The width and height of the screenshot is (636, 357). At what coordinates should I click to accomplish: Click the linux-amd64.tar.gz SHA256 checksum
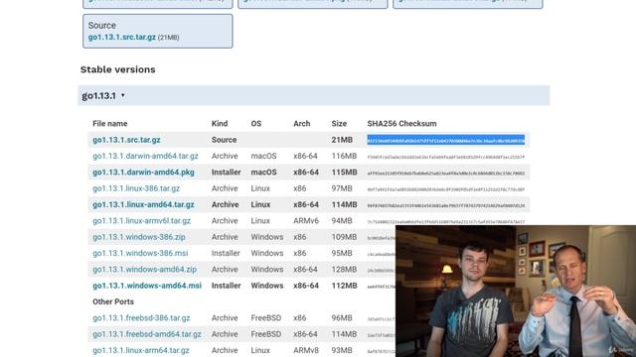click(446, 205)
